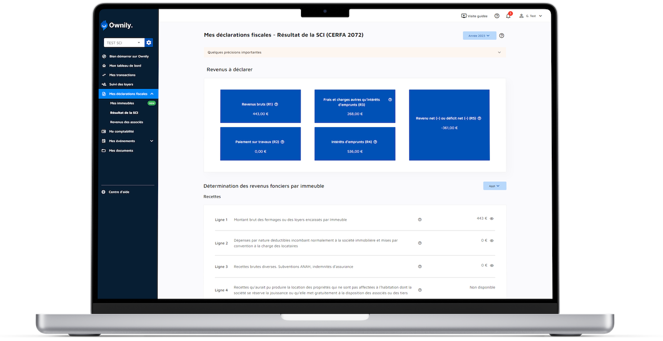This screenshot has height=341, width=663.
Task: Launch the Visite guidée
Action: [474, 16]
